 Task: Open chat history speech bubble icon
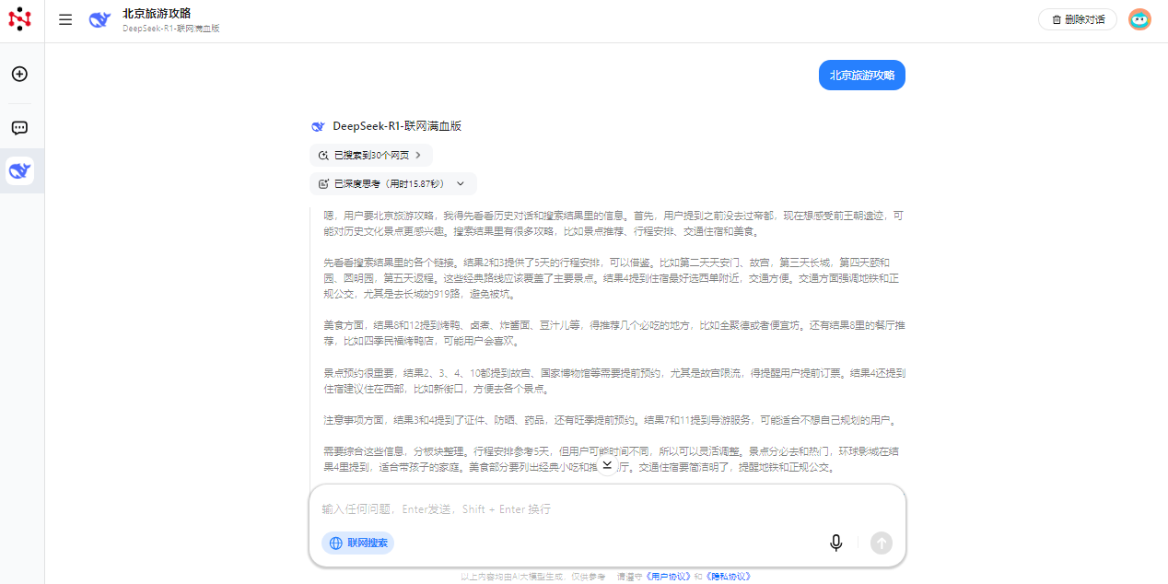coord(19,128)
